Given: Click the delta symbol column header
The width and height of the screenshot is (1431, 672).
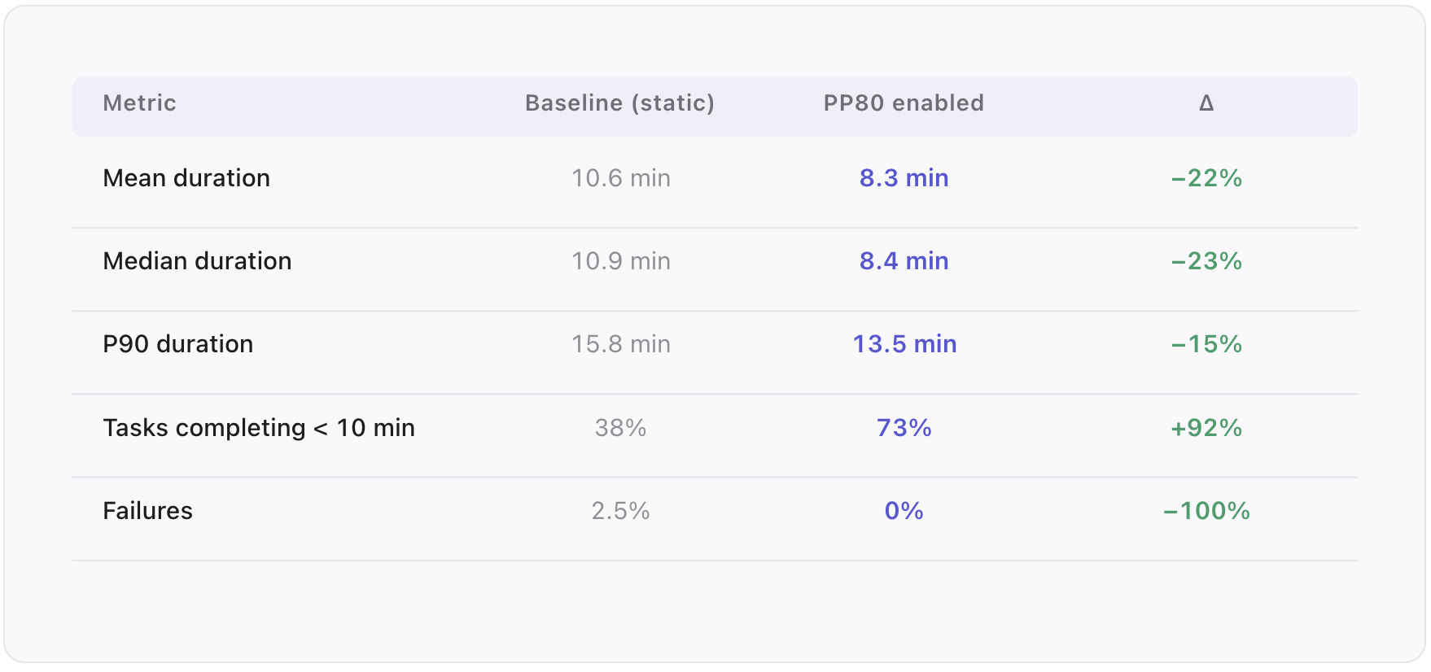Looking at the screenshot, I should click(1206, 103).
